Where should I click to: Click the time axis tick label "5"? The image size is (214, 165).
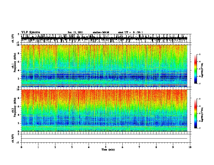click(106, 147)
